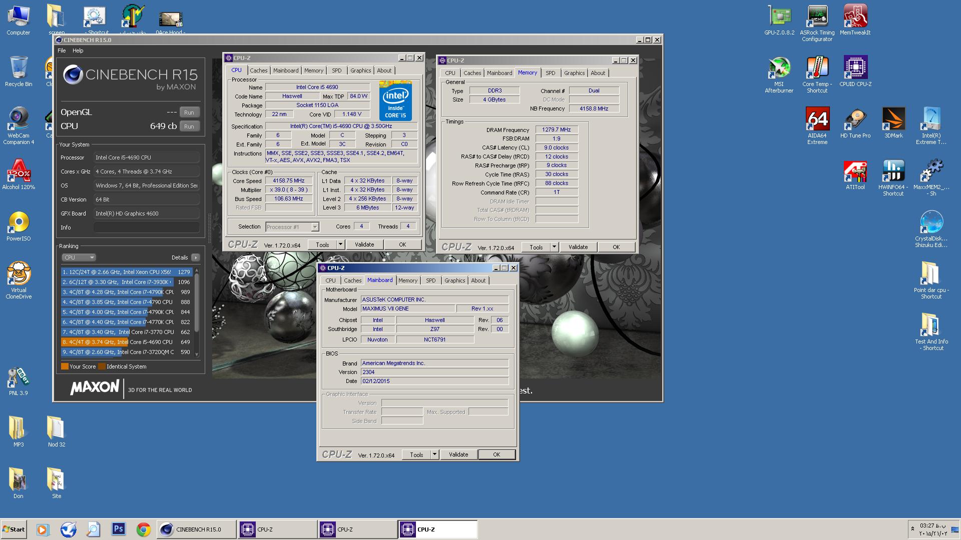Screen dimensions: 961x540
Task: Open About tab in CPU-Z CPU window
Action: coord(384,70)
